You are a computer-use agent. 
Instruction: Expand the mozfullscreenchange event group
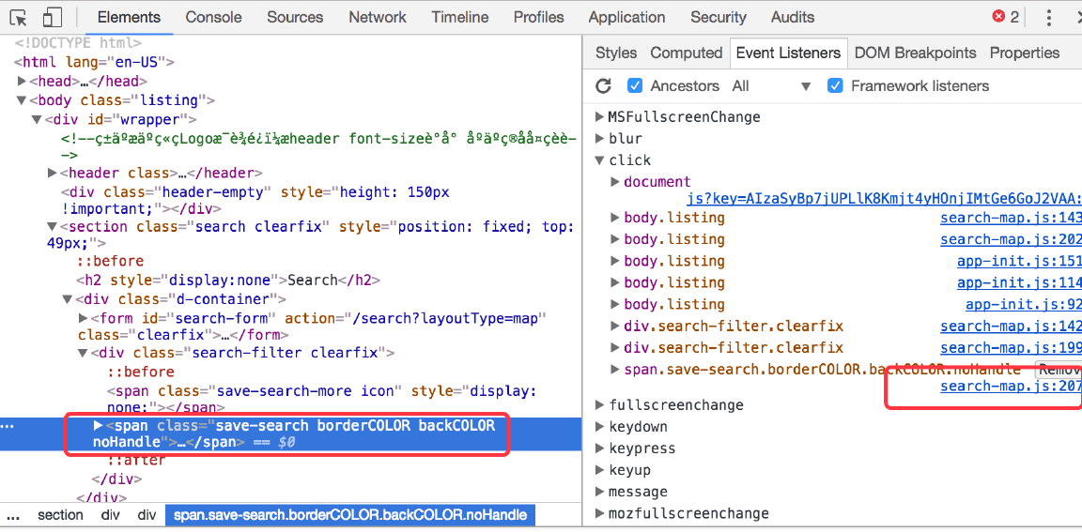coord(599,513)
